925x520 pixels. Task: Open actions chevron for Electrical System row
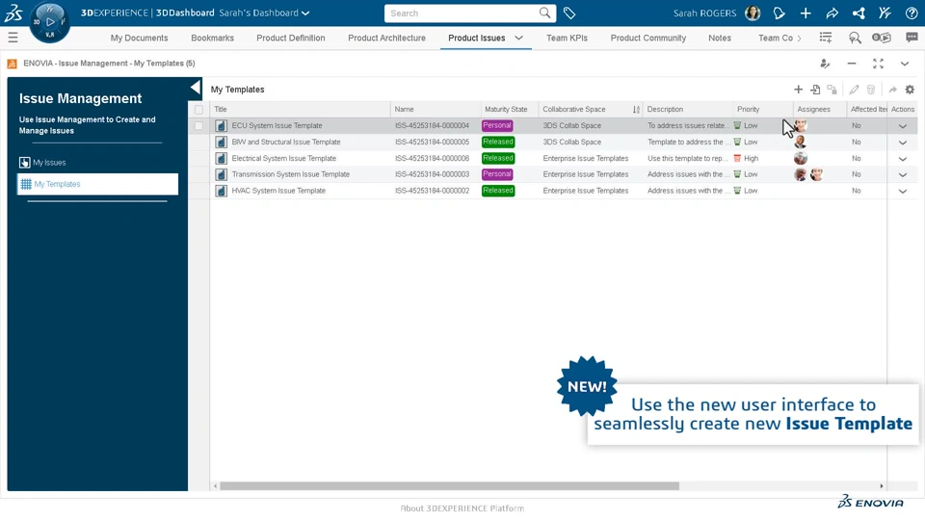click(x=903, y=159)
